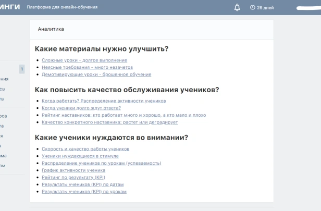The width and height of the screenshot is (321, 211).
Task: Open Ученики нуждающиеся в стимуле
Action: tap(80, 156)
